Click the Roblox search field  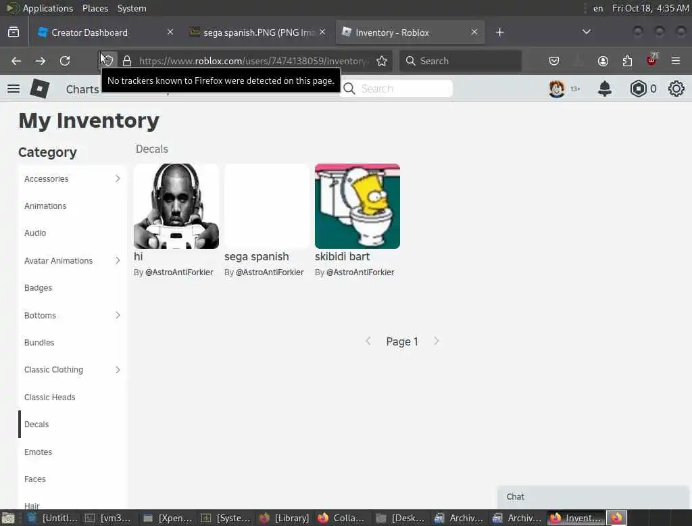click(x=396, y=89)
